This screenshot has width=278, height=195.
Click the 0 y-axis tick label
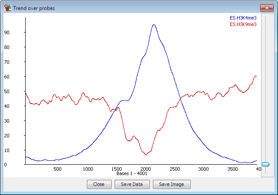6,165
